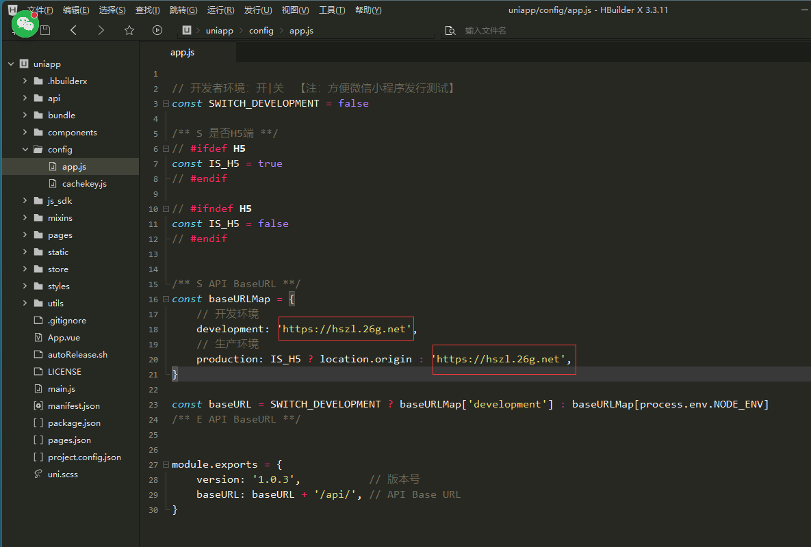Viewport: 811px width, 547px height.
Task: Click the autoRelease.sh file icon
Action: coord(38,354)
